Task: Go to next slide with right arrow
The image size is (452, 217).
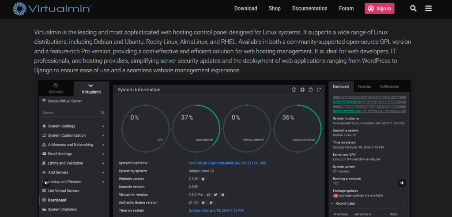Action: [x=401, y=183]
